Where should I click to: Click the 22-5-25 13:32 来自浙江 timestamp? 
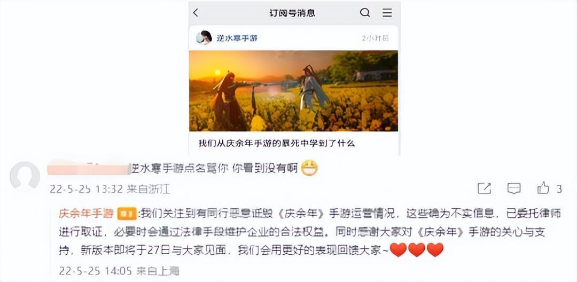coord(110,190)
